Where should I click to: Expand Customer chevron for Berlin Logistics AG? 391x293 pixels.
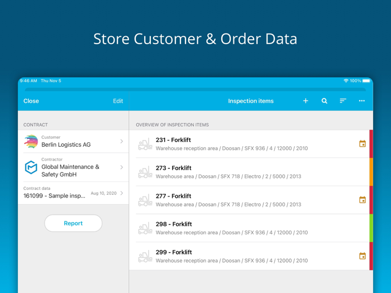[122, 141]
